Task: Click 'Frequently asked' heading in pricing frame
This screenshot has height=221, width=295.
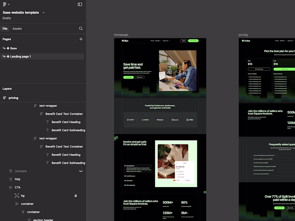Action: 282,144
